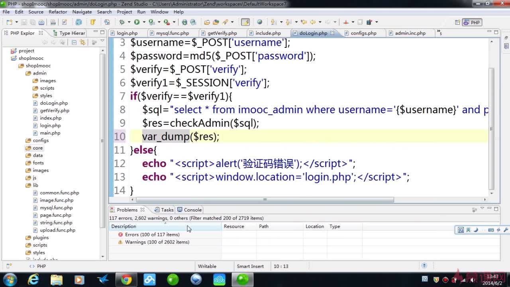Open the Problems view menu triangle
510x287 pixels.
click(x=482, y=208)
